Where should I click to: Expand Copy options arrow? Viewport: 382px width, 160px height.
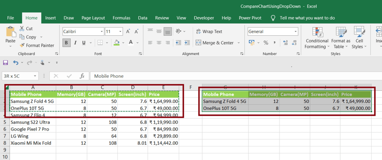coord(41,37)
